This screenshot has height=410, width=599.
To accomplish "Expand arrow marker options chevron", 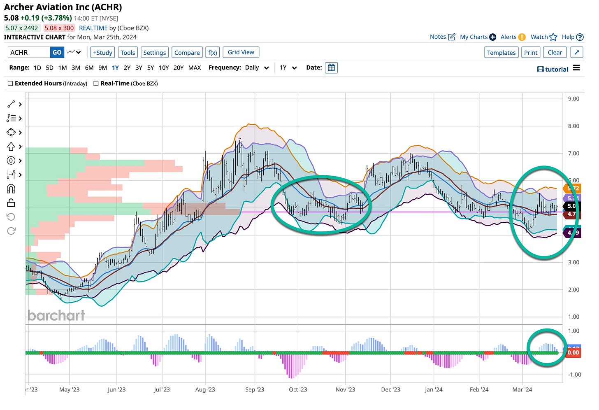I will click(20, 147).
